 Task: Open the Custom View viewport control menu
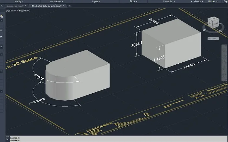point(15,11)
